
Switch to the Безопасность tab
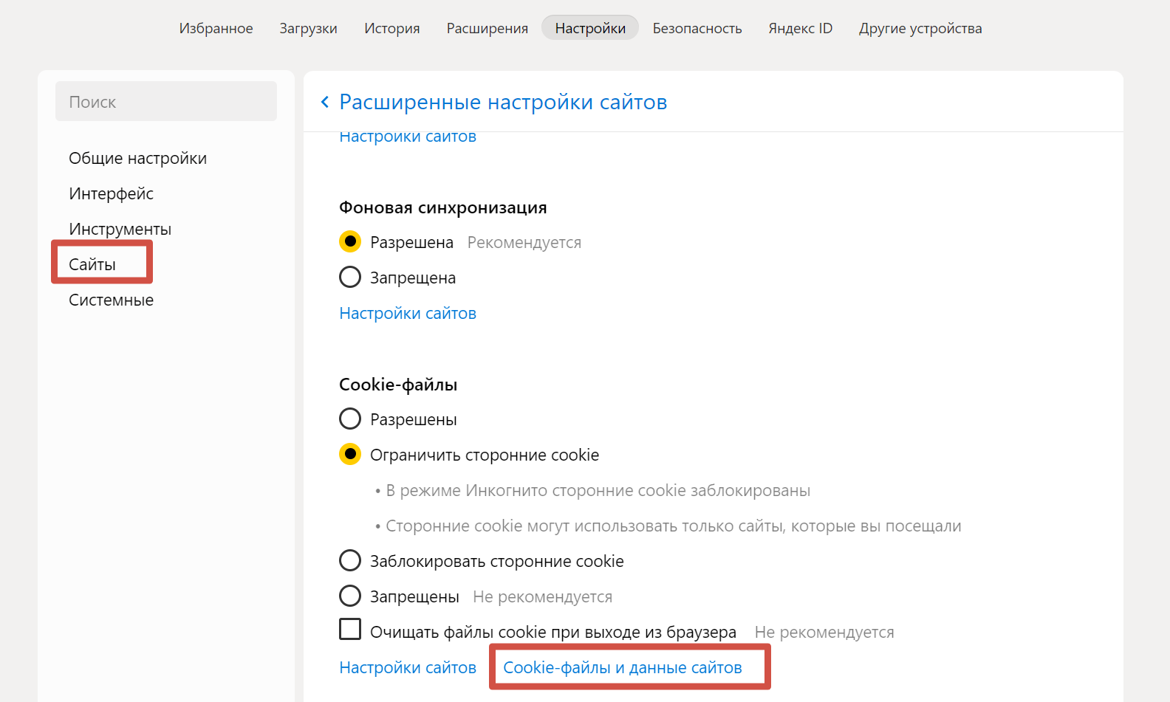click(697, 28)
